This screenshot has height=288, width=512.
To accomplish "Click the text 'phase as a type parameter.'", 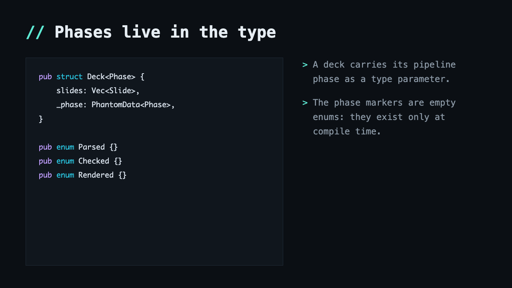I will click(x=382, y=79).
